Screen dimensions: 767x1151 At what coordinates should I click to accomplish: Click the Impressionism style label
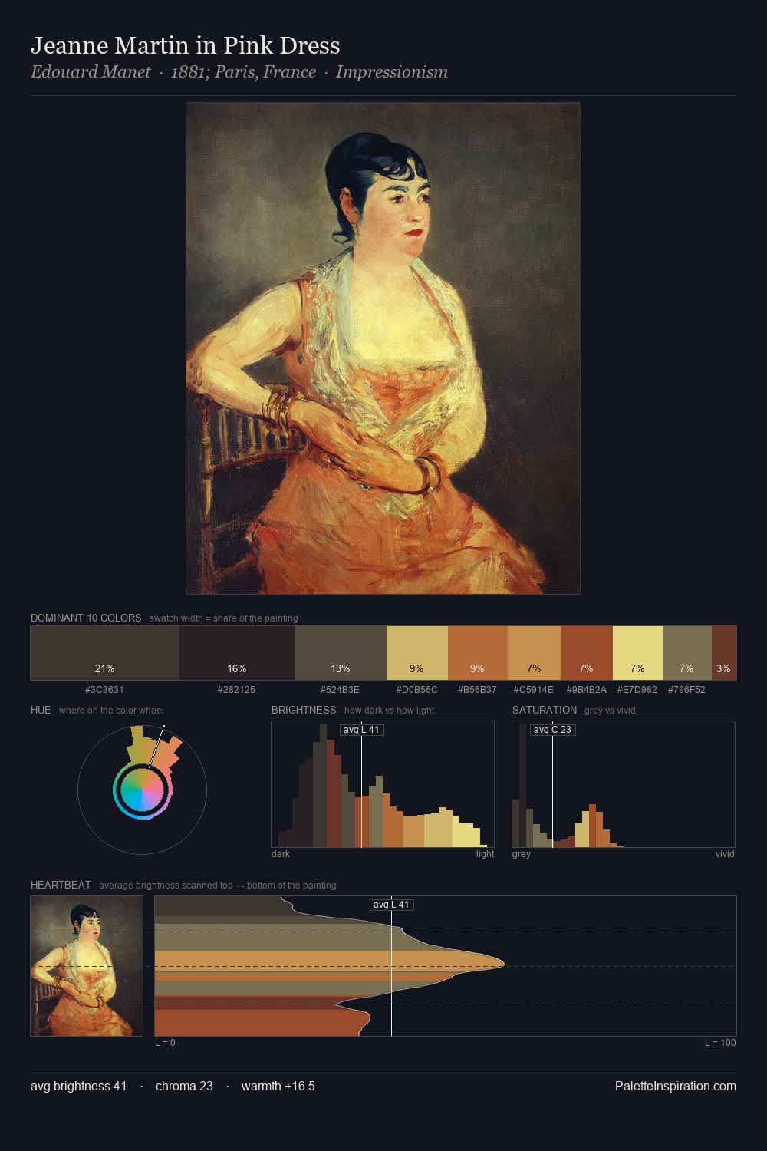coord(391,72)
